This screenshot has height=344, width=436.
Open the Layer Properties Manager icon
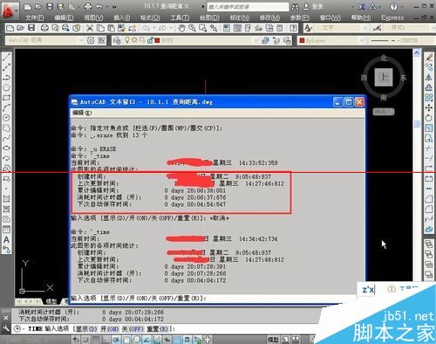click(117, 40)
